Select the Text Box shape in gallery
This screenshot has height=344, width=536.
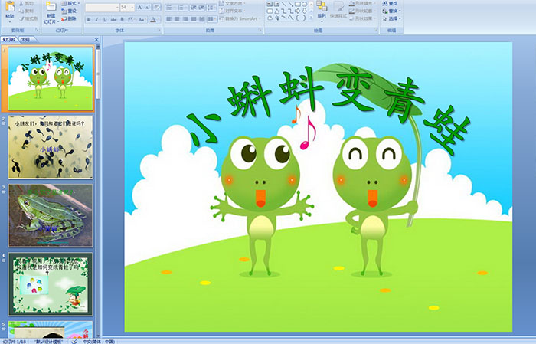270,4
